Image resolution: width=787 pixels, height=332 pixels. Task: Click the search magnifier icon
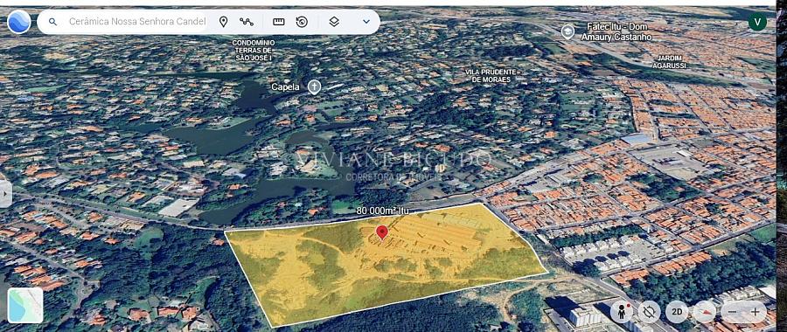pyautogui.click(x=52, y=22)
